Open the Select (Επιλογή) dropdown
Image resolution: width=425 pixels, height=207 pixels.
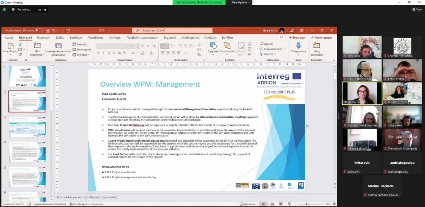point(267,54)
